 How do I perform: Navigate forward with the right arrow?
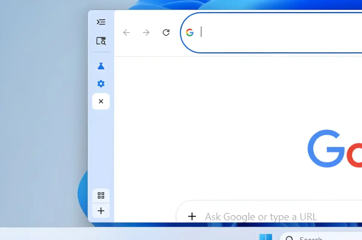[146, 33]
